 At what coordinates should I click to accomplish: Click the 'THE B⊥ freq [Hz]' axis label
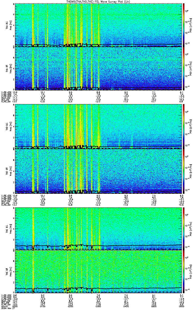(9, 229)
